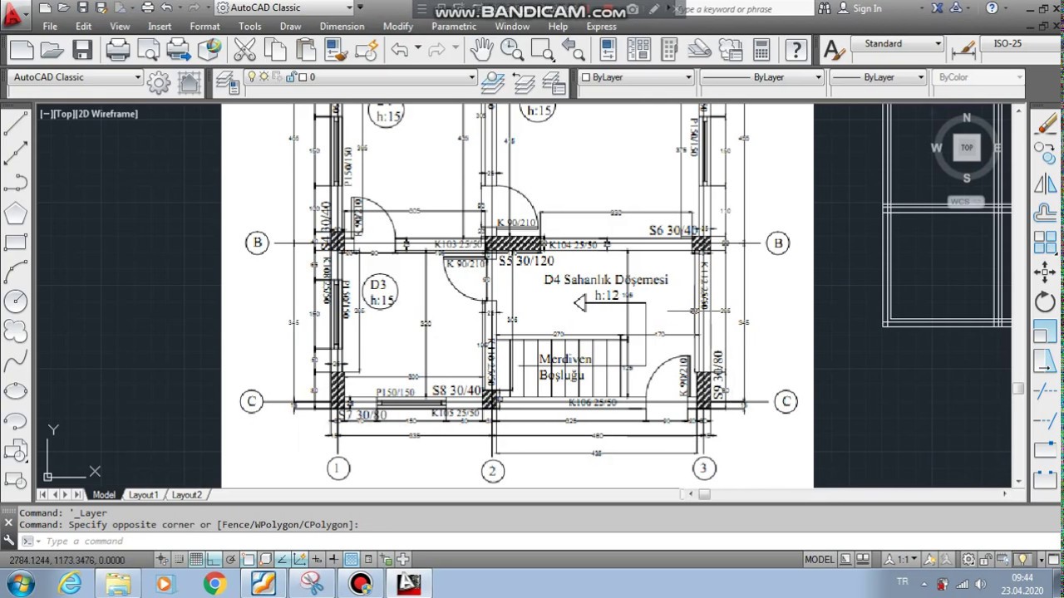The image size is (1064, 598).
Task: Click the vertical scrollbar down arrow
Action: click(1018, 481)
